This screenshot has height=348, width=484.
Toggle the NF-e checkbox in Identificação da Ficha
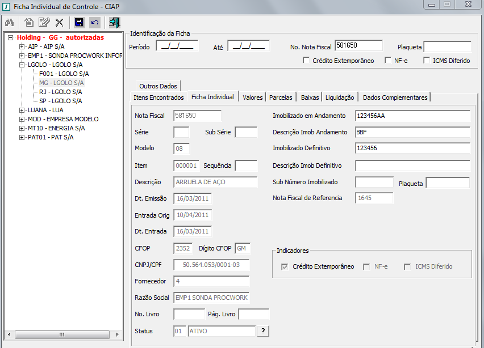[388, 61]
